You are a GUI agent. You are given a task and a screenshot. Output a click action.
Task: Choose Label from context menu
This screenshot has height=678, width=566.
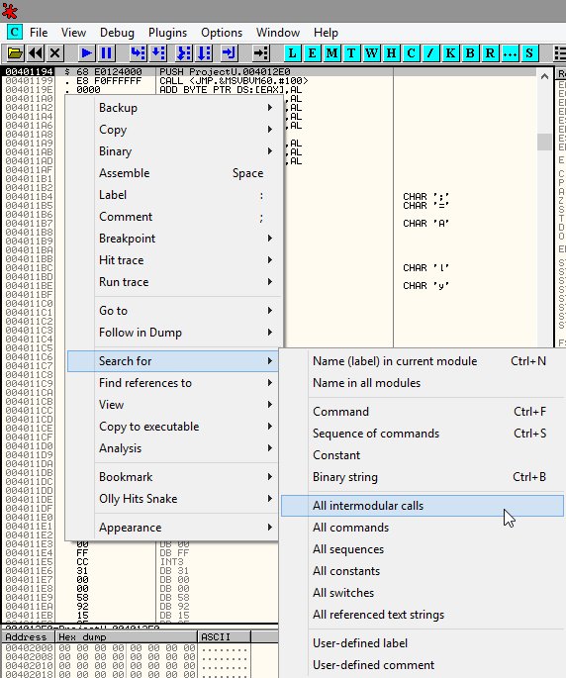[174, 195]
